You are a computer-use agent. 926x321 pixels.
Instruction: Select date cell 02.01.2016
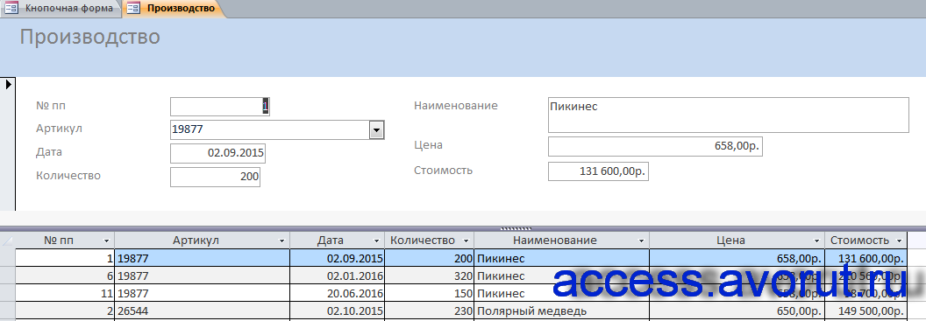pyautogui.click(x=338, y=276)
